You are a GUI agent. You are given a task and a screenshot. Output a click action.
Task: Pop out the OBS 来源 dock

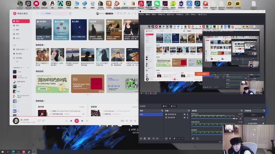click(x=189, y=111)
